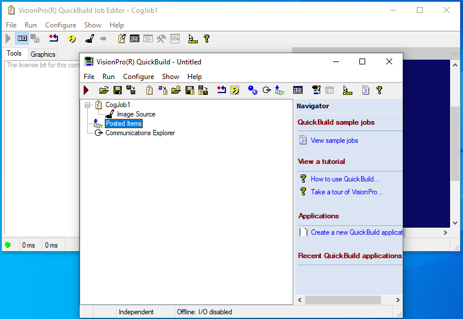Open Configure menu in QuickBuild window
Viewport: 463px width, 319px height.
click(139, 77)
